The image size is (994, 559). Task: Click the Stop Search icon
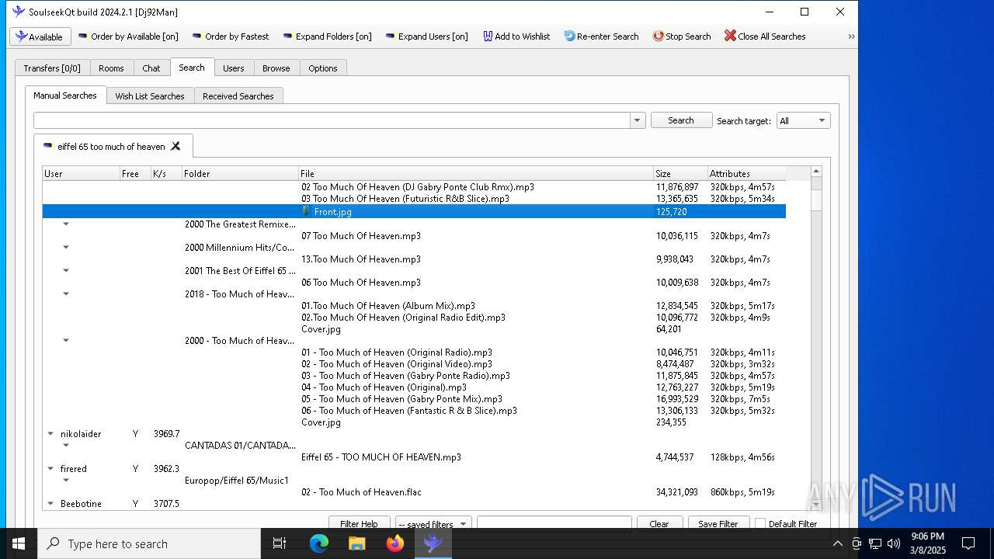pyautogui.click(x=658, y=36)
